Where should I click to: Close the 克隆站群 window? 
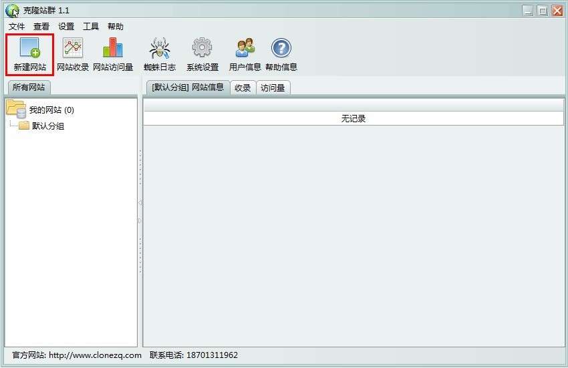click(x=557, y=11)
